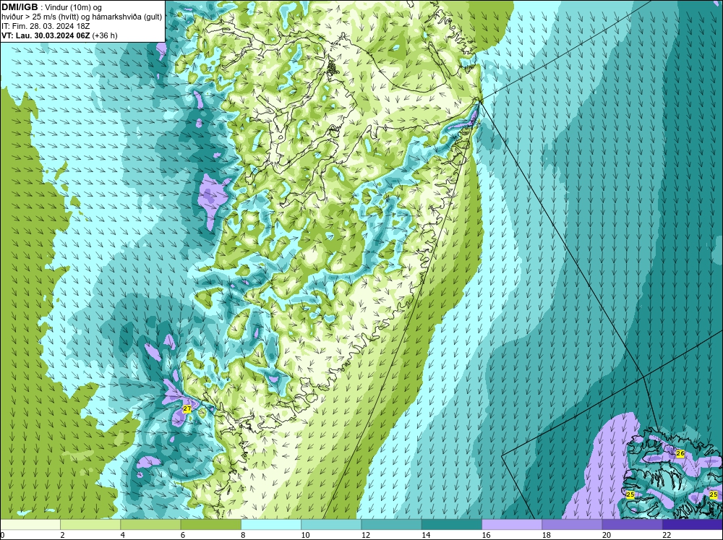Screen dimensions: 723x540
Task: Pick the cyan swatch between 10 and 12
Action: pos(331,525)
